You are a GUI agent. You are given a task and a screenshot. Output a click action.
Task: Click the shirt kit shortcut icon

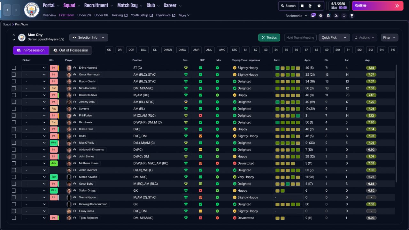click(x=321, y=16)
